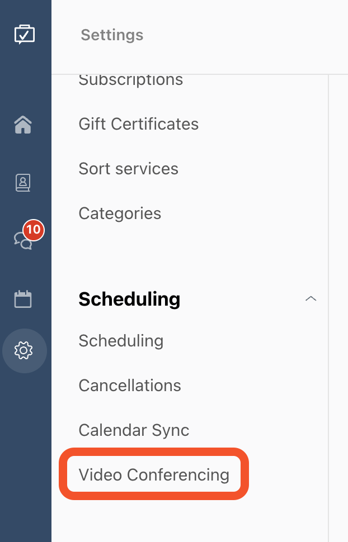Open the Scheduling sub-item under Scheduling
Viewport: 348px width, 542px height.
pos(121,341)
